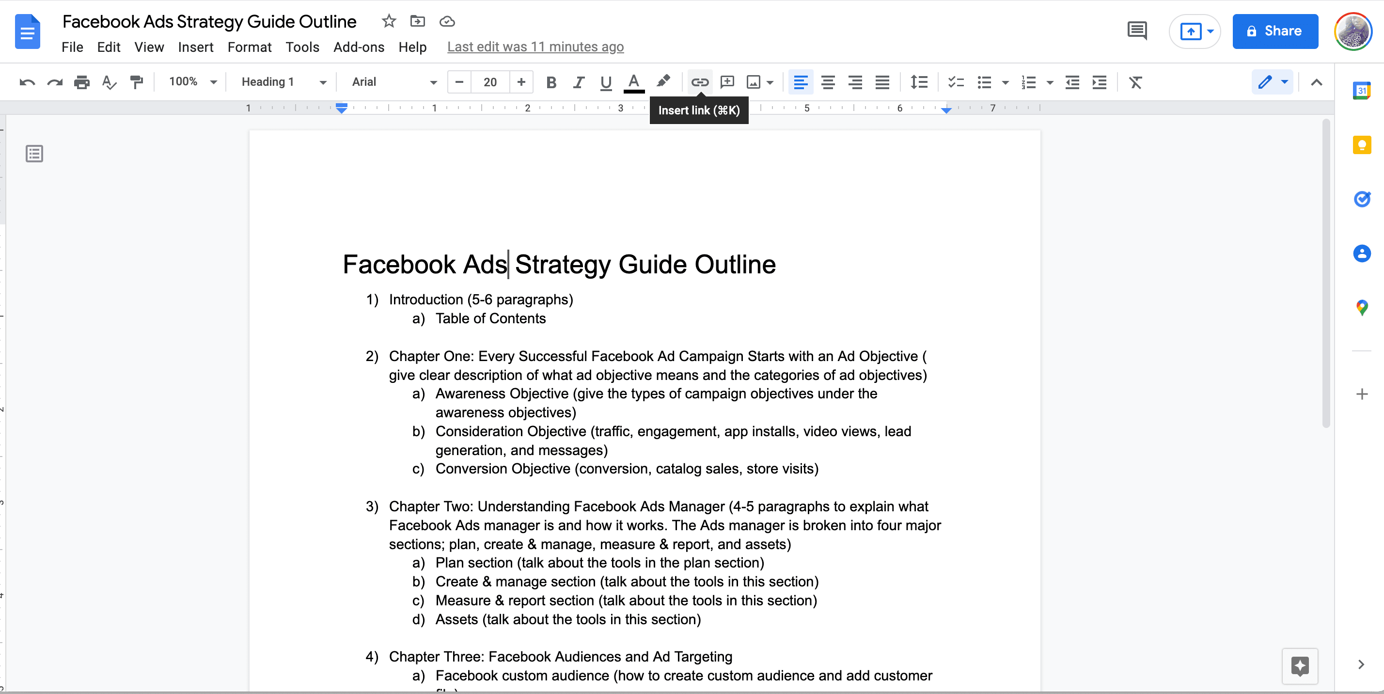
Task: Click the bulleted list icon
Action: [984, 82]
